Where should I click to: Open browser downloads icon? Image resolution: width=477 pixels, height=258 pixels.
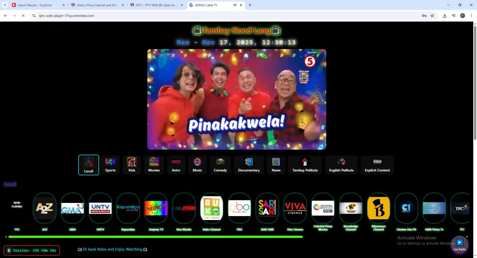pyautogui.click(x=445, y=16)
